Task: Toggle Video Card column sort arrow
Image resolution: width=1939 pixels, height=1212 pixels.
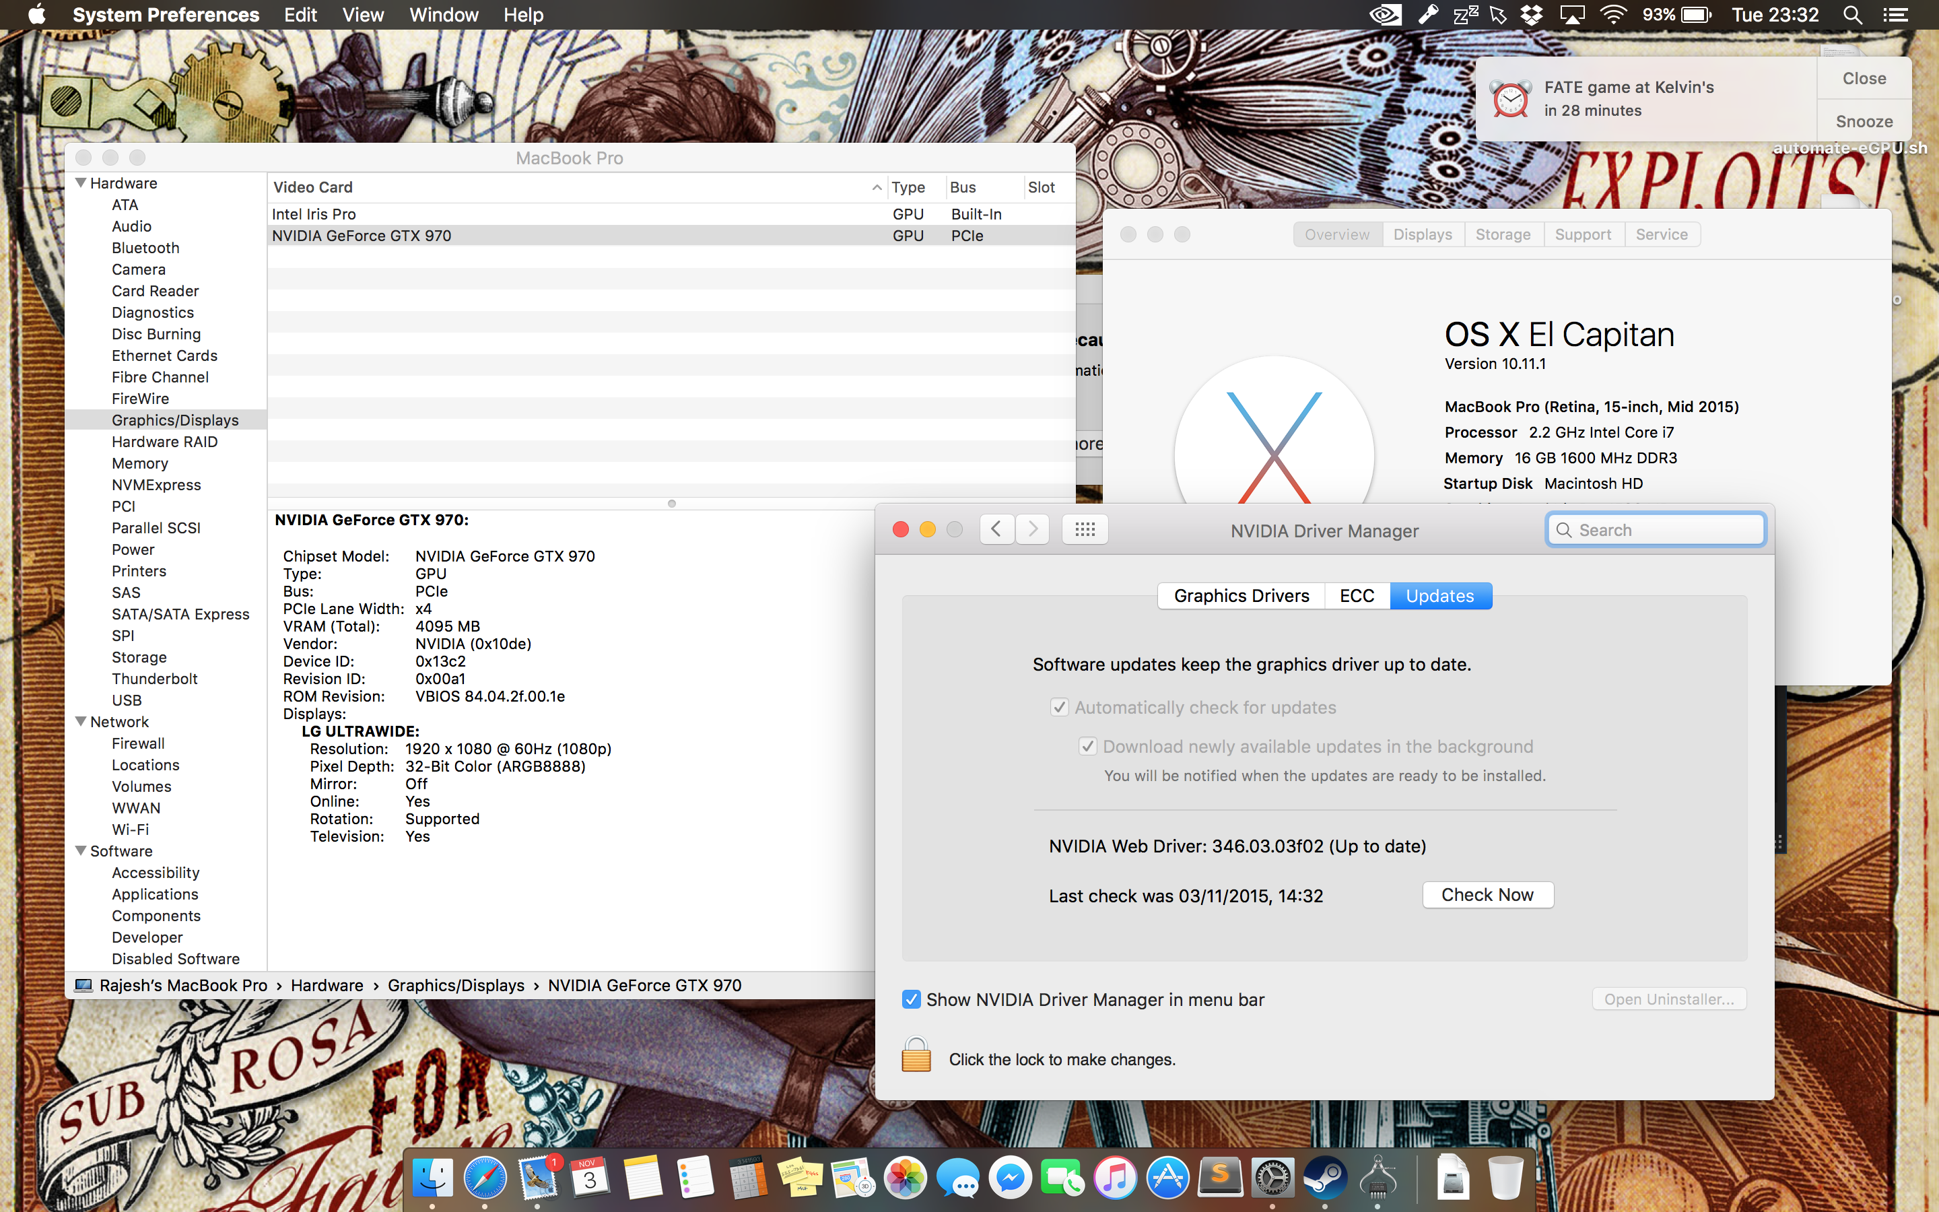Action: pos(877,187)
